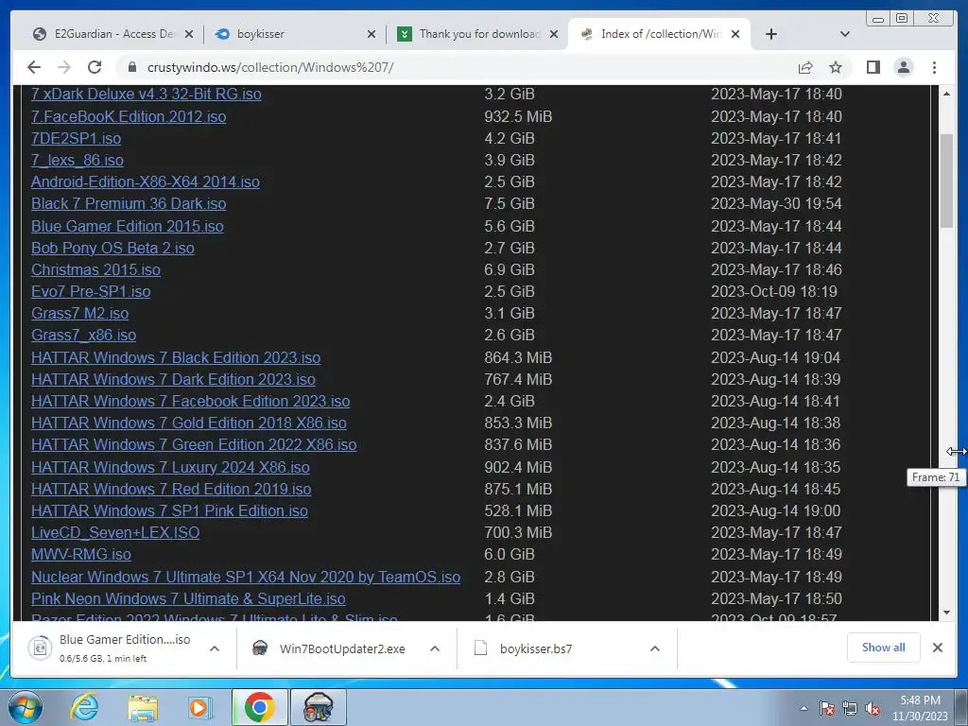Click Christmas 2015.iso link
This screenshot has height=726, width=968.
(x=95, y=269)
